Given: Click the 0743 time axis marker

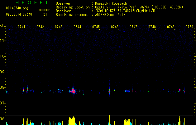Looking at the screenshot, I should [59, 27].
